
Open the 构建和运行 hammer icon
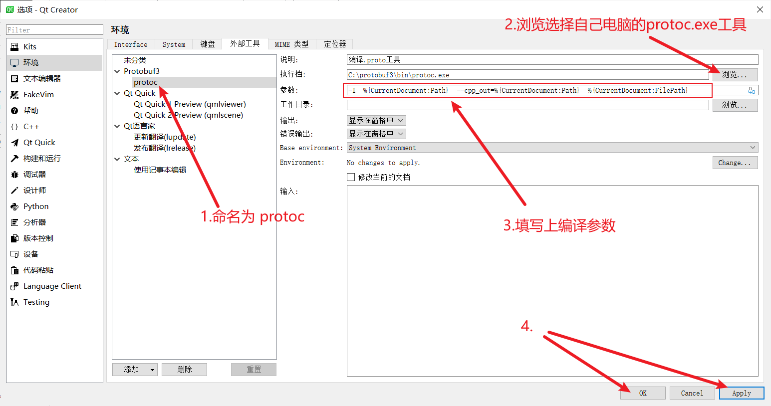point(14,159)
